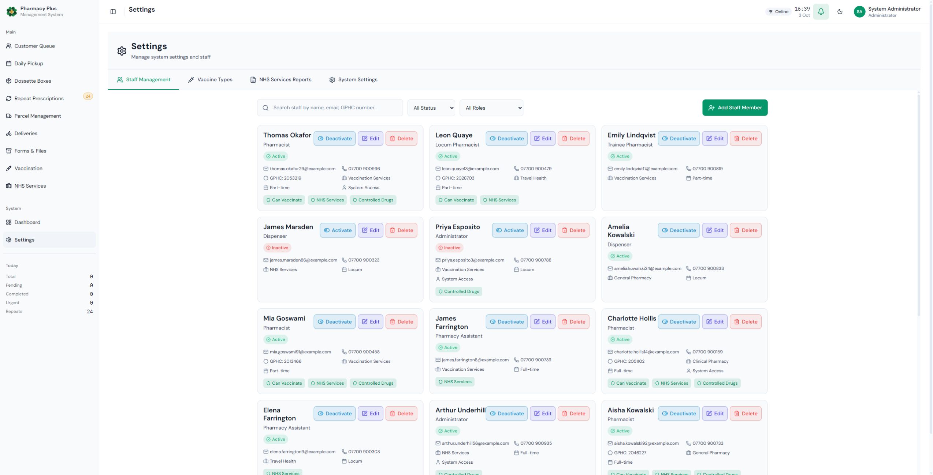Deactivate Amelia Kowalski
This screenshot has height=475, width=933.
(679, 230)
